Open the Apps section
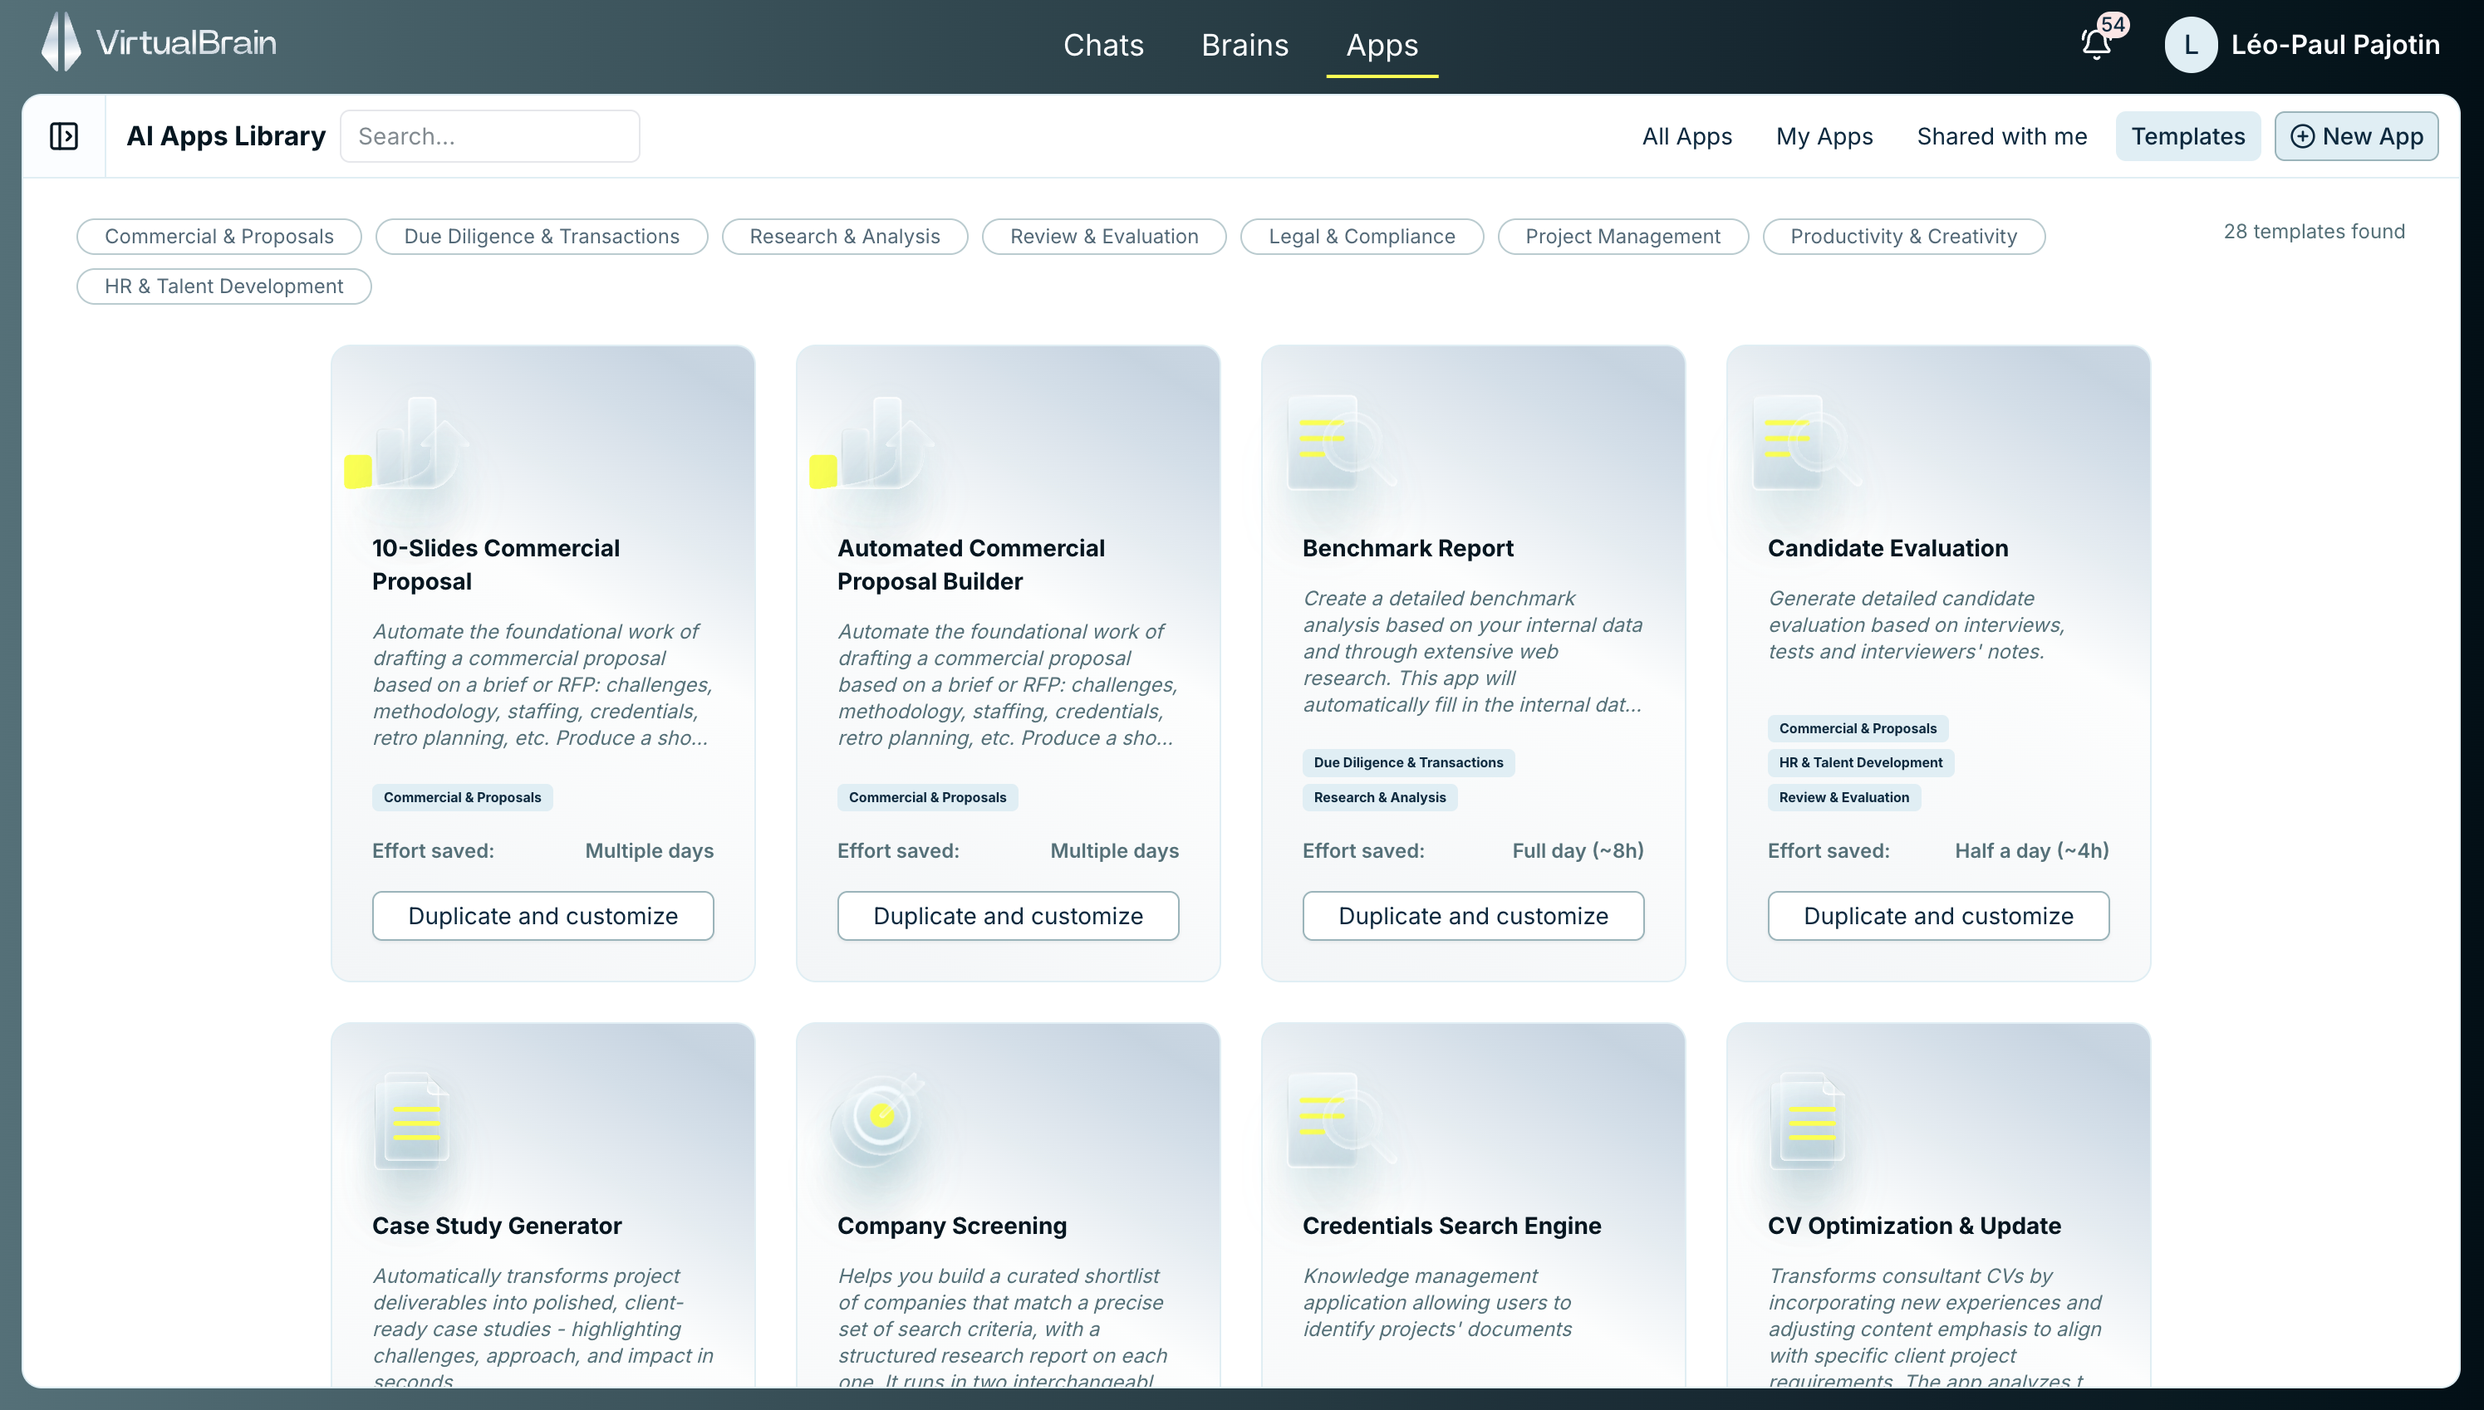This screenshot has width=2484, height=1410. click(x=1382, y=46)
